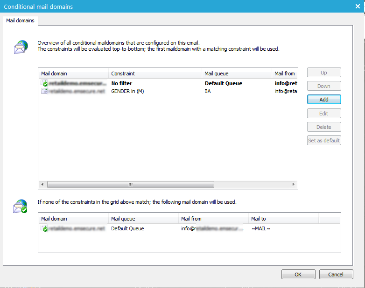This screenshot has width=365, height=288.
Task: Click the default mail domain icon in lower grid
Action: tap(44, 228)
